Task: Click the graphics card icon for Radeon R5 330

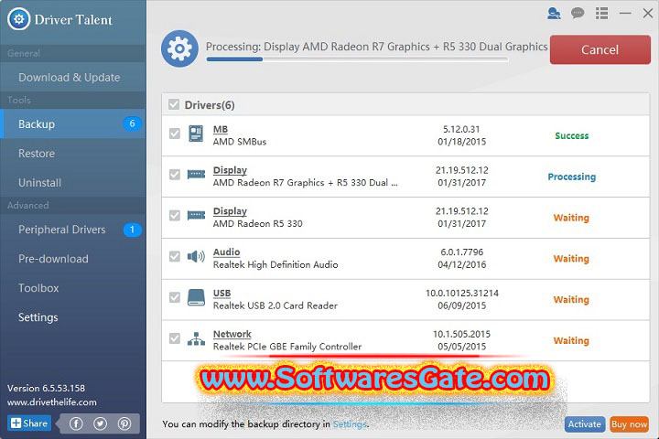Action: coord(196,216)
